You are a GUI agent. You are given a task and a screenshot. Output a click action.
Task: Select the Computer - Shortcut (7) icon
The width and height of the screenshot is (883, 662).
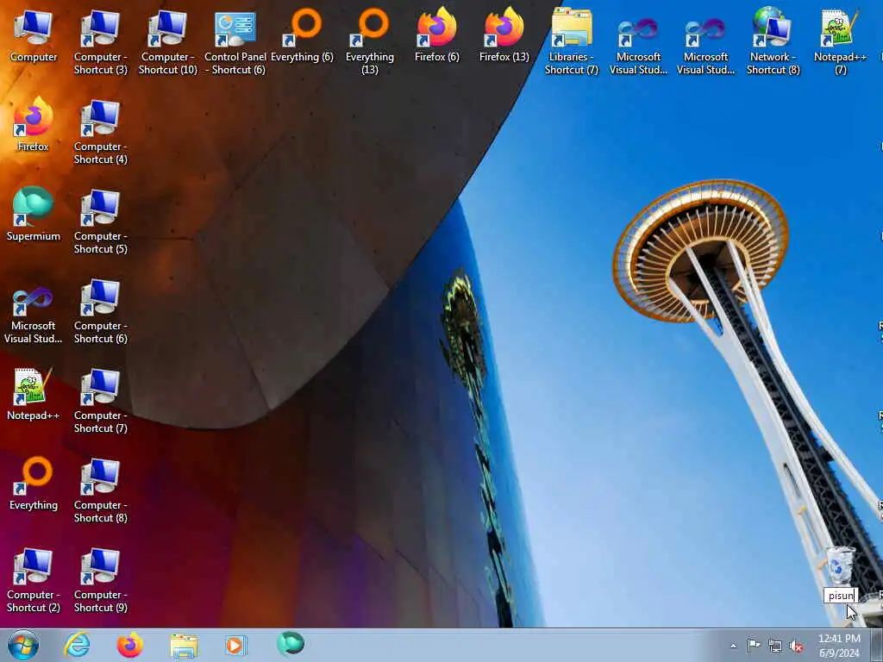tap(101, 401)
